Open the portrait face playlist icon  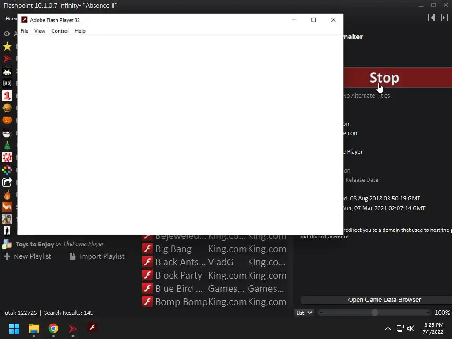tap(7, 219)
